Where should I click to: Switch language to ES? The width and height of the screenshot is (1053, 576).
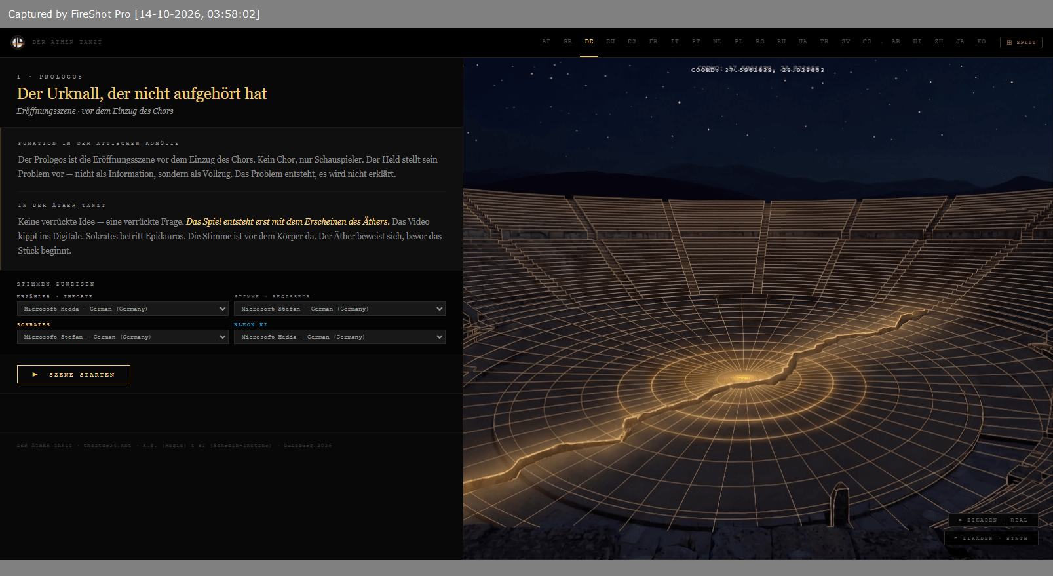632,41
